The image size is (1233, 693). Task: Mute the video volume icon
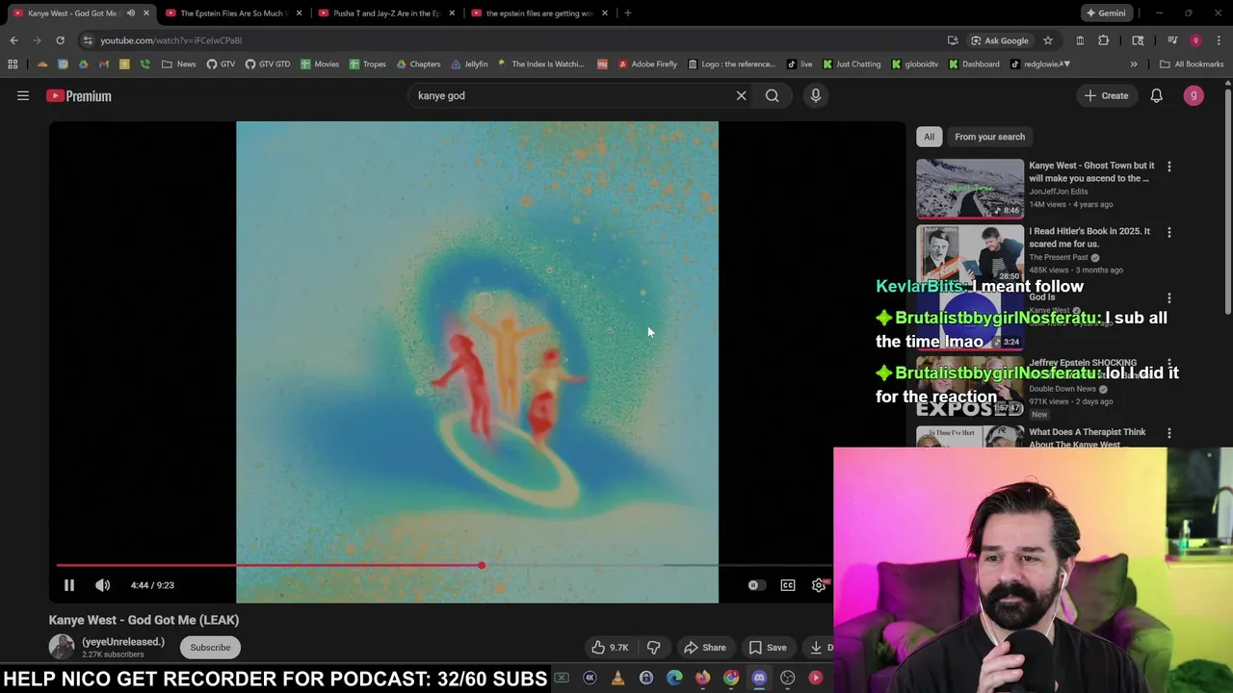[102, 585]
